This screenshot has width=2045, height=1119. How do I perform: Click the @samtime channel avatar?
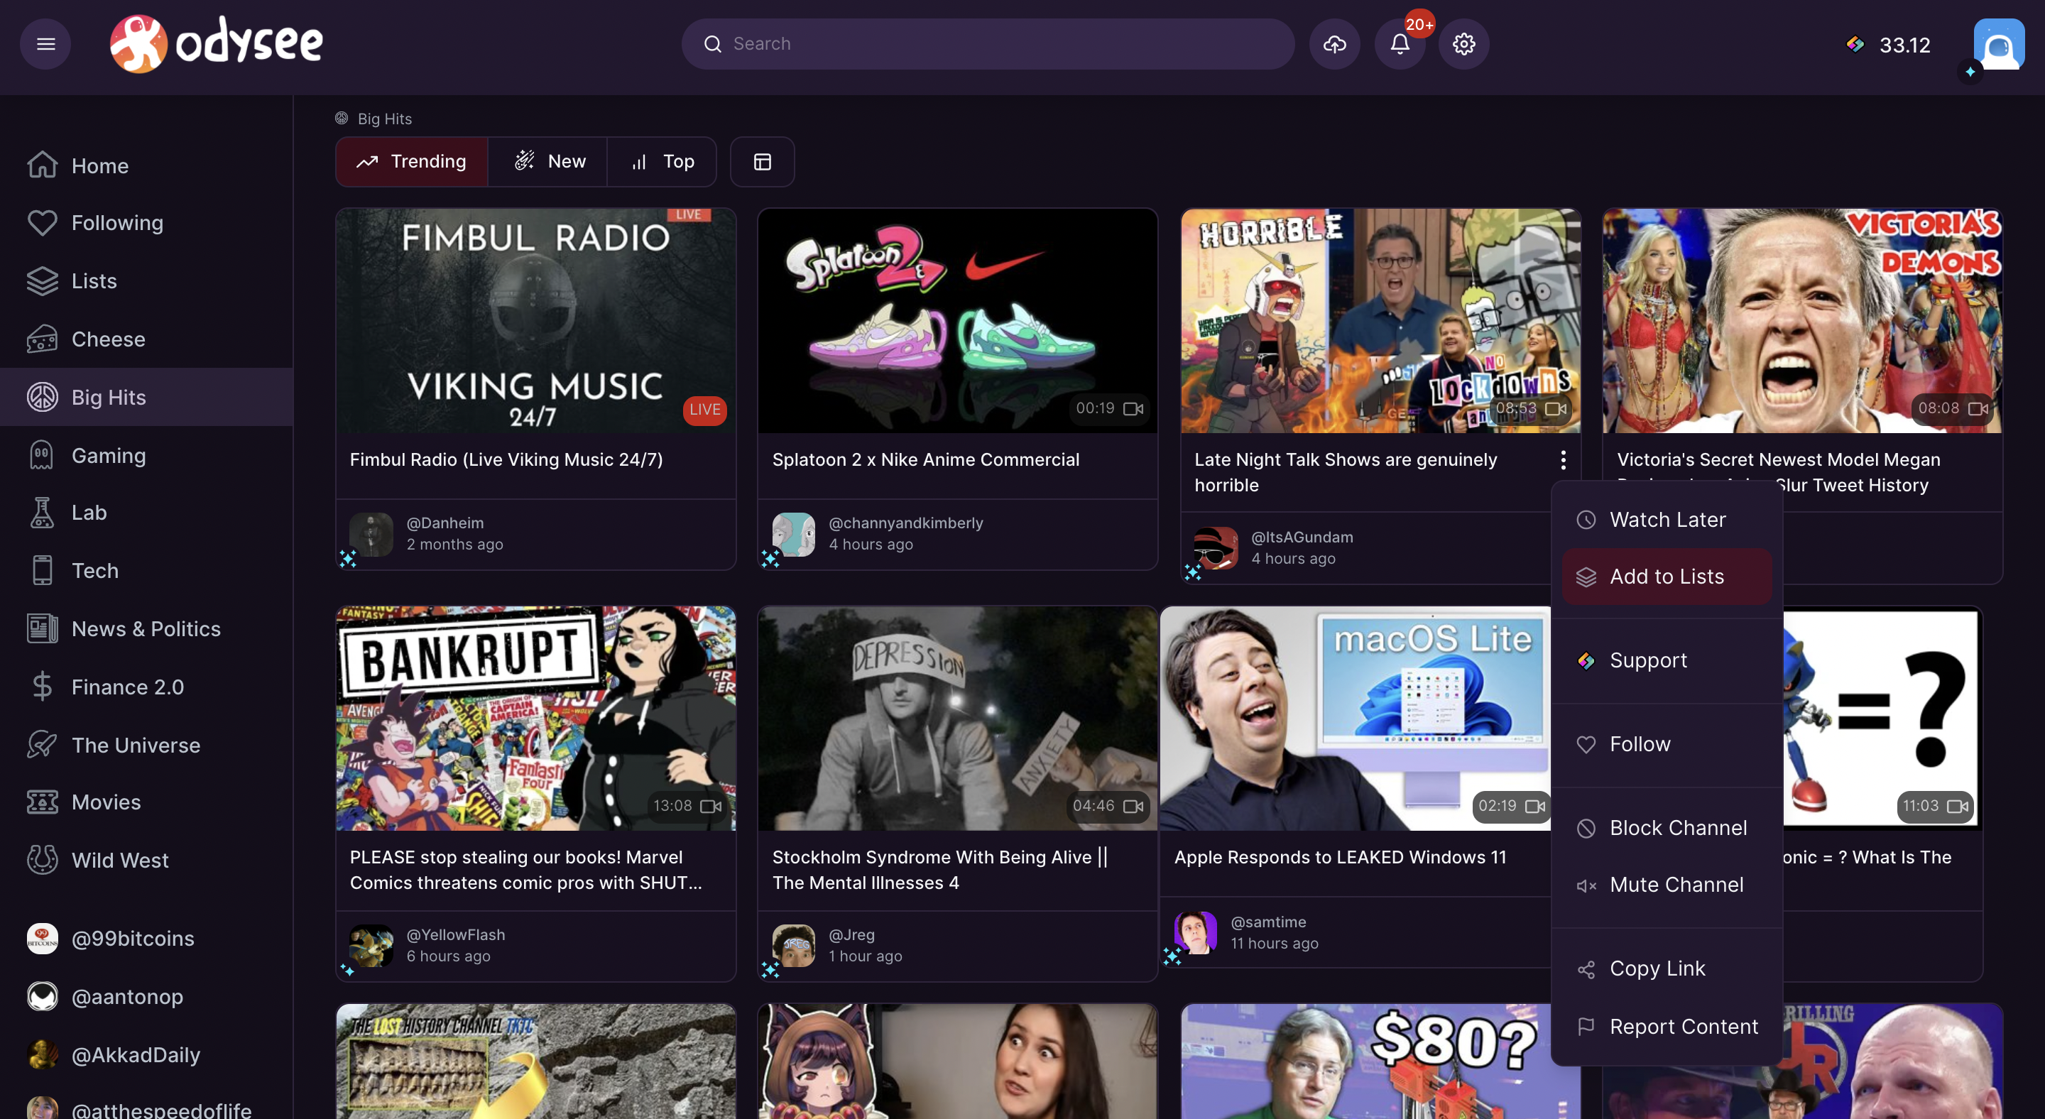(x=1196, y=933)
